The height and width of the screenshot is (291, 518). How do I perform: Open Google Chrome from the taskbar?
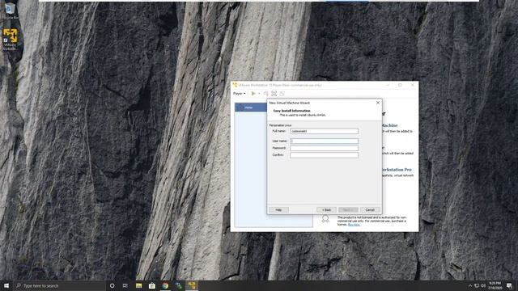tap(165, 285)
